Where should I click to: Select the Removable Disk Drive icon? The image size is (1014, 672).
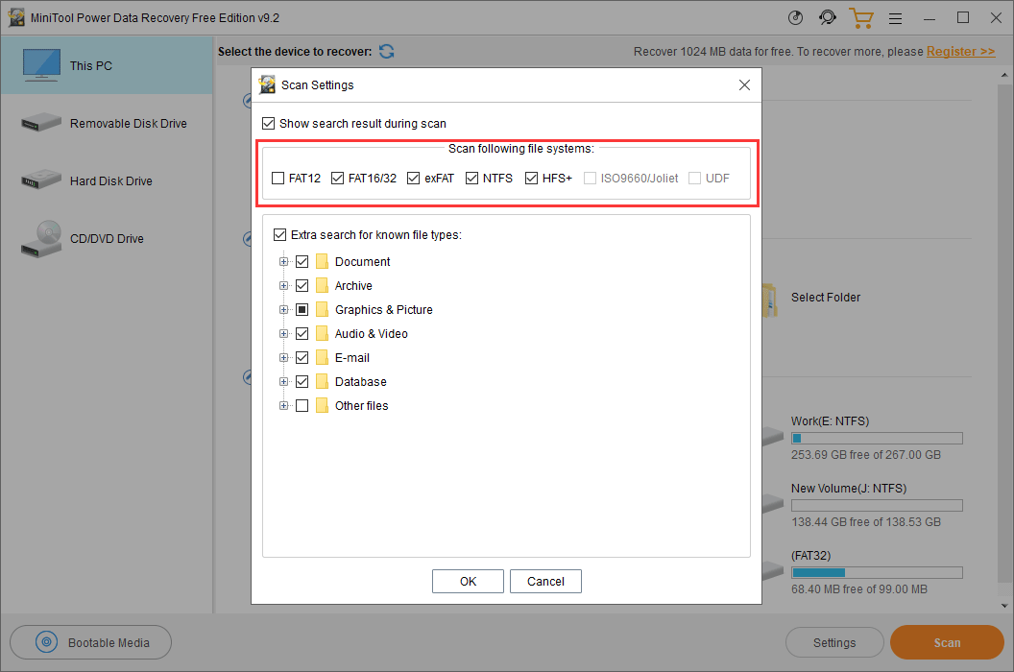click(41, 124)
